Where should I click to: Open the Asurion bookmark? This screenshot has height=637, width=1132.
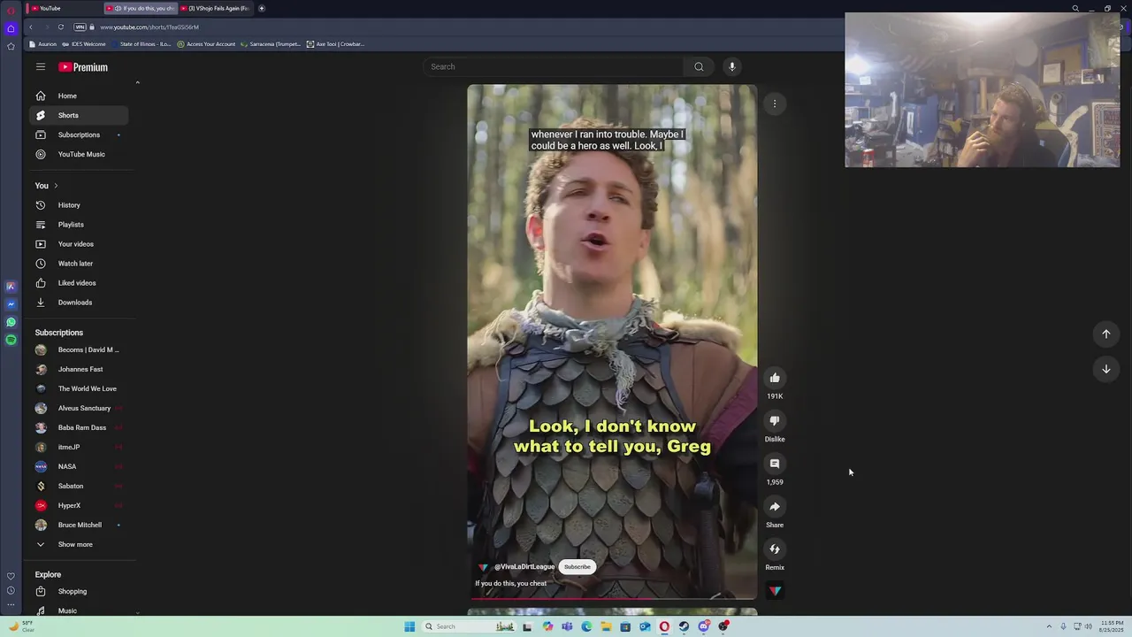(x=42, y=44)
